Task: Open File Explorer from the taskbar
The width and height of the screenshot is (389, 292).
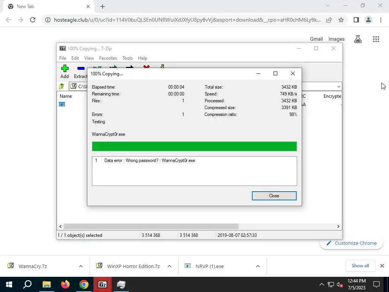Action: tap(46, 284)
